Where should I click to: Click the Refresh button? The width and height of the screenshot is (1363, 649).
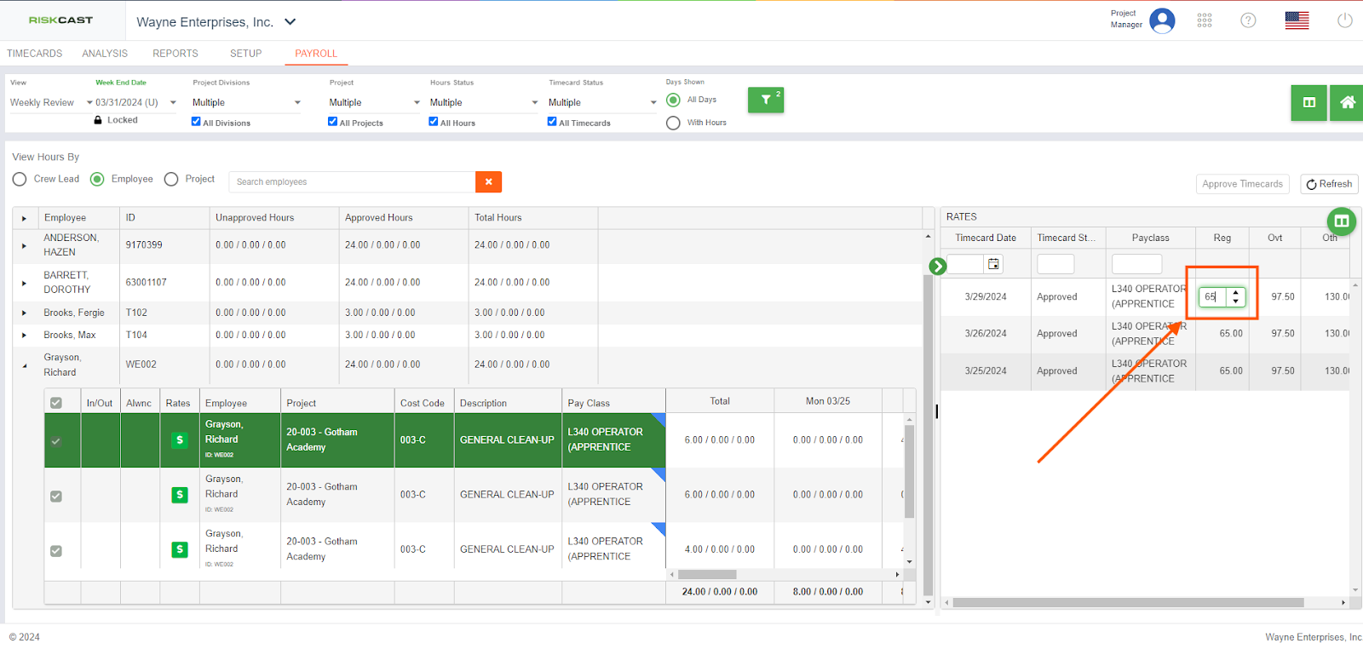1329,184
